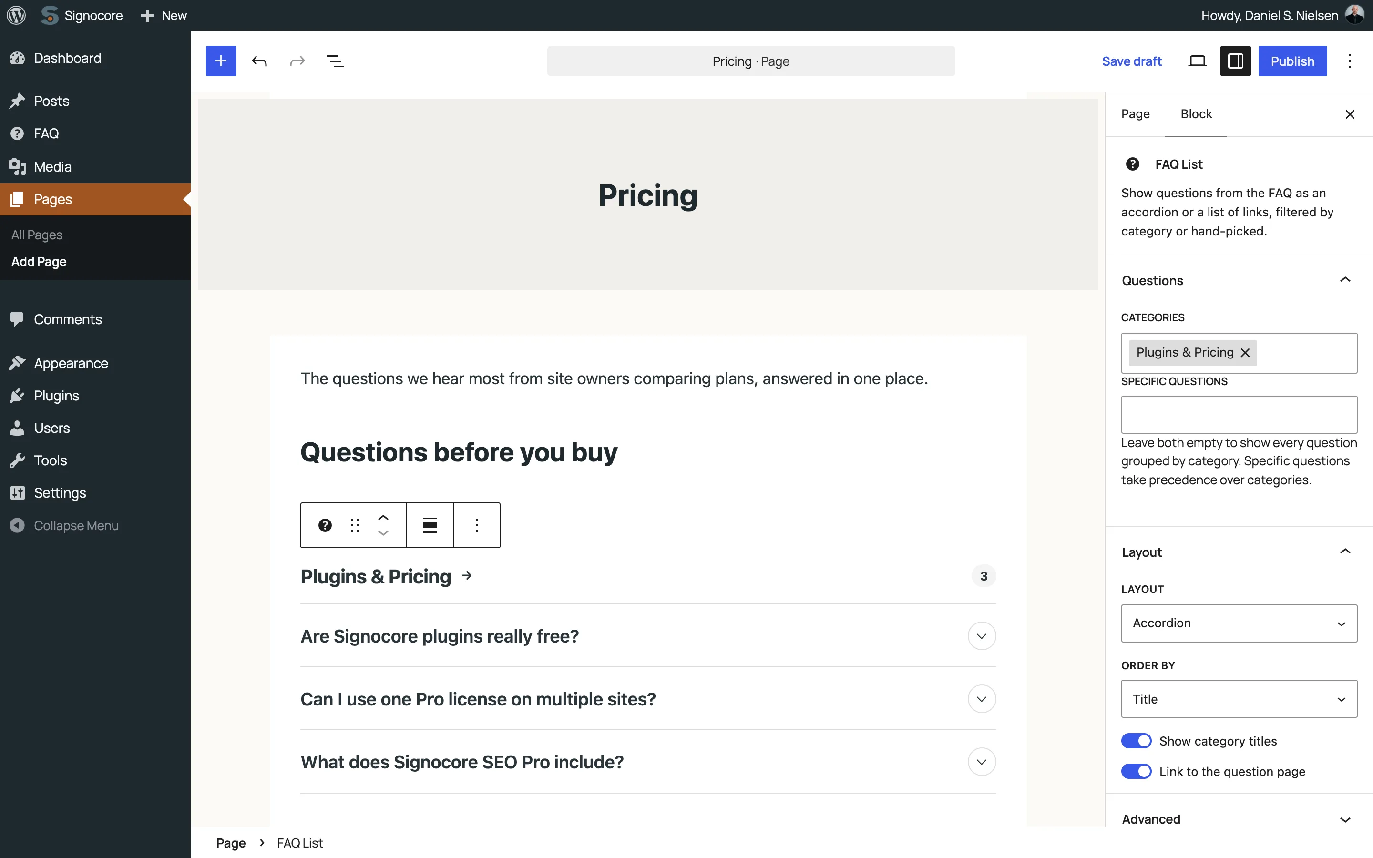Viewport: 1373px width, 858px height.
Task: Close the settings sidebar
Action: point(1350,114)
